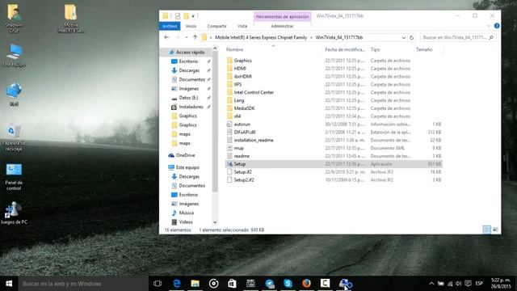Launch Firefox from the taskbar
Screen dimensions: 517x291
pyautogui.click(x=306, y=284)
